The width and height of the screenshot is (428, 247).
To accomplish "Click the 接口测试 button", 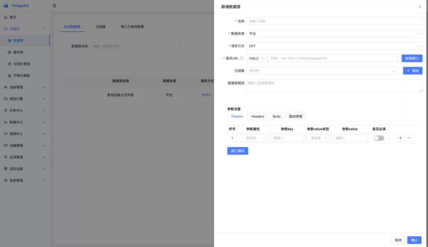I will (237, 151).
